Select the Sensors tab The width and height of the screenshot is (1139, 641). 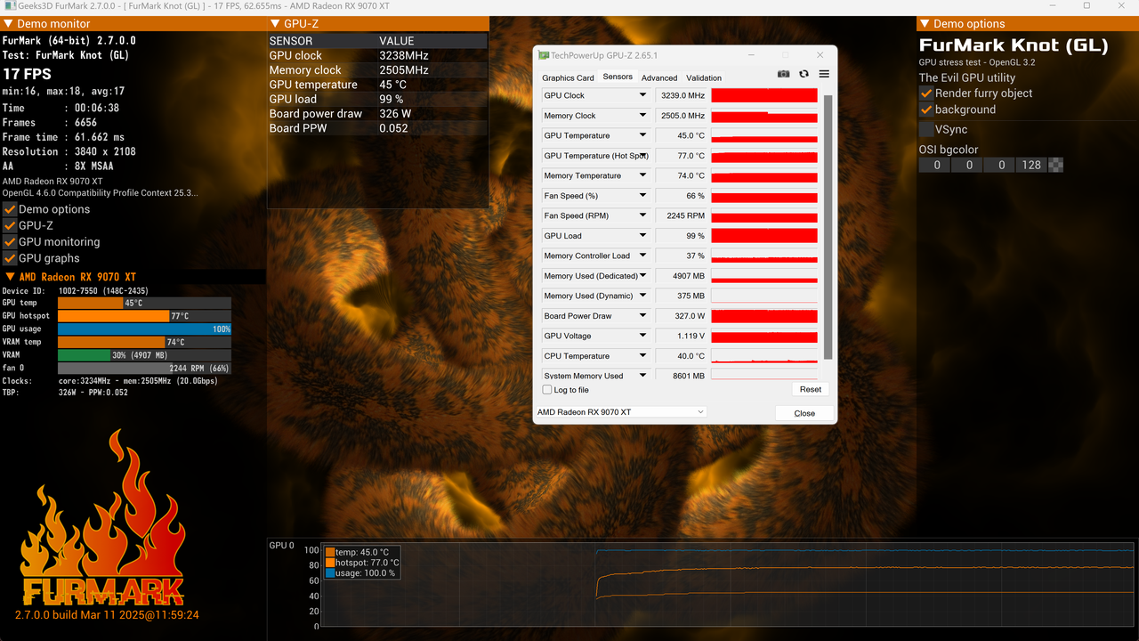[x=618, y=77]
